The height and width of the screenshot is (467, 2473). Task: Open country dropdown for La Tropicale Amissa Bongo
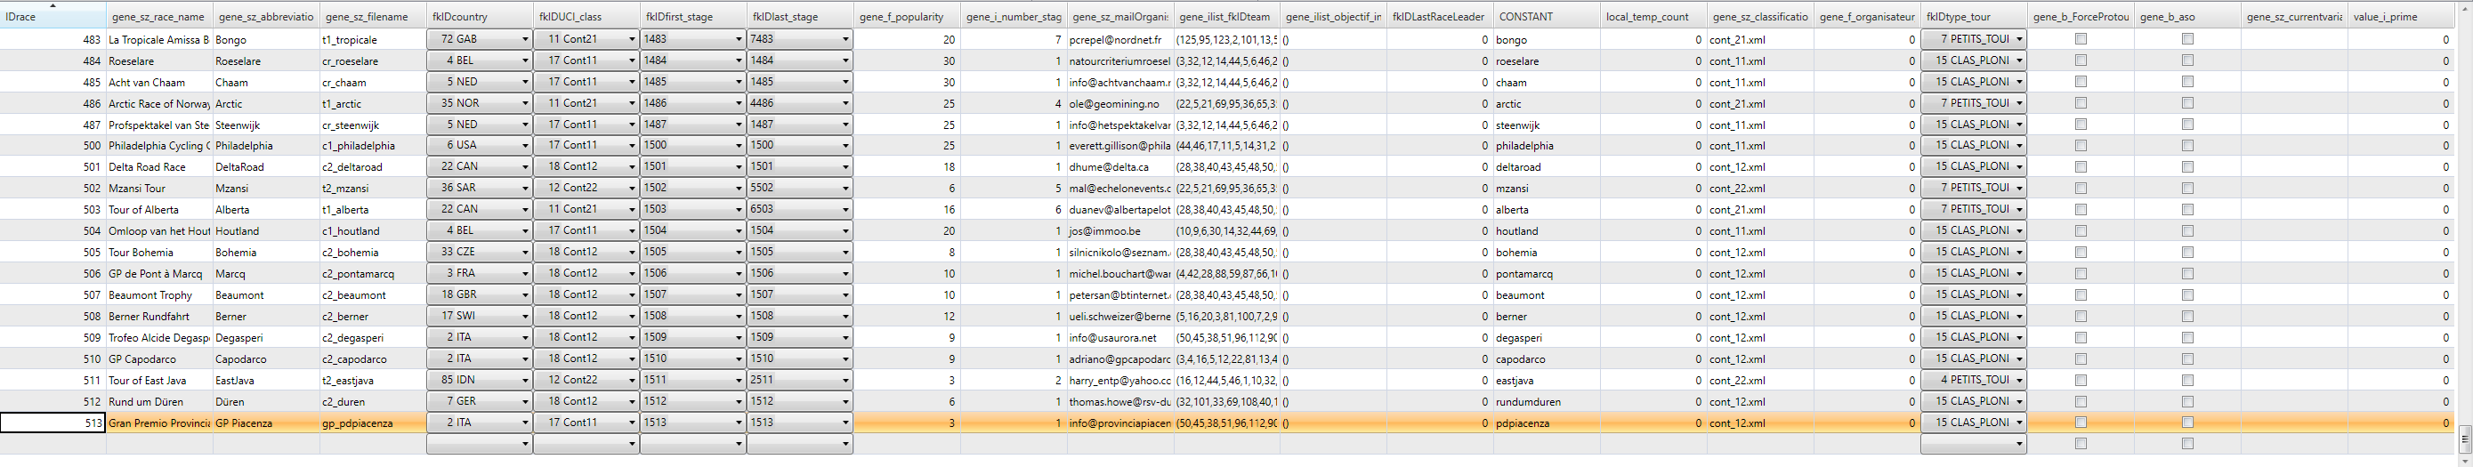tap(524, 39)
